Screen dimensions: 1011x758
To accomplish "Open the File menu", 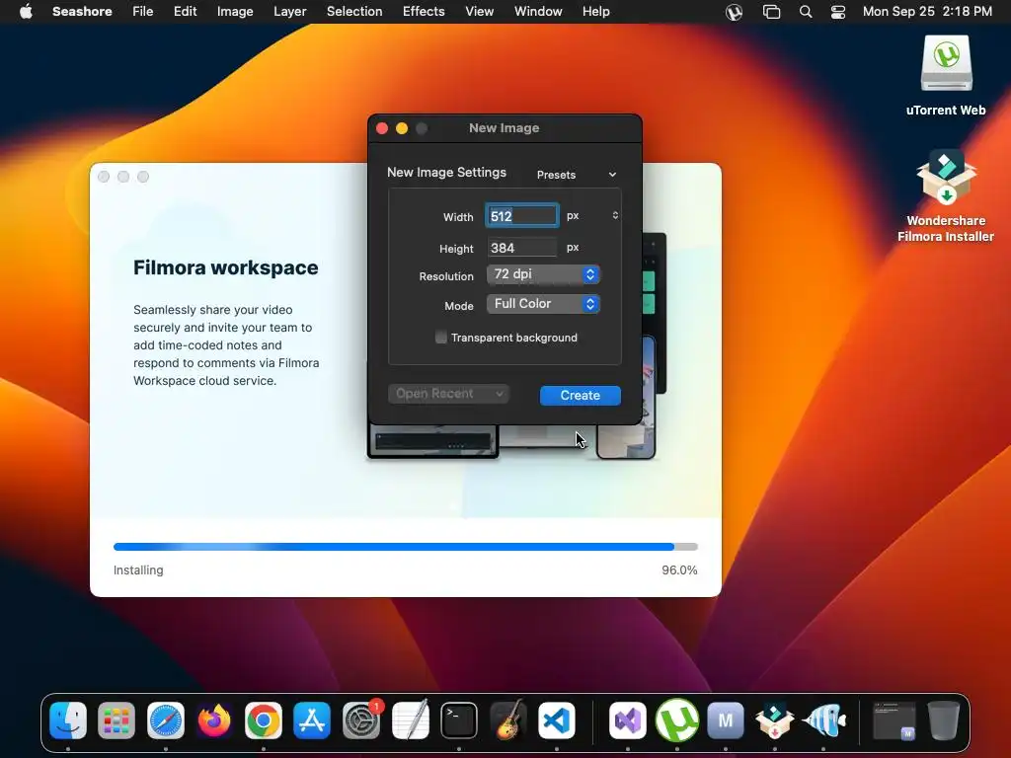I will [142, 12].
